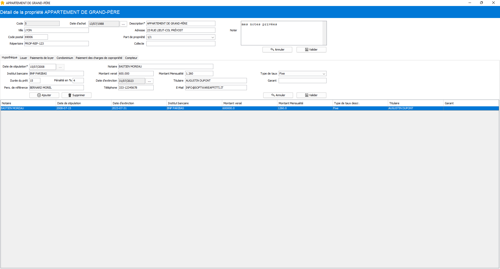Click the application house icon in title bar
The height and width of the screenshot is (269, 500).
point(3,3)
